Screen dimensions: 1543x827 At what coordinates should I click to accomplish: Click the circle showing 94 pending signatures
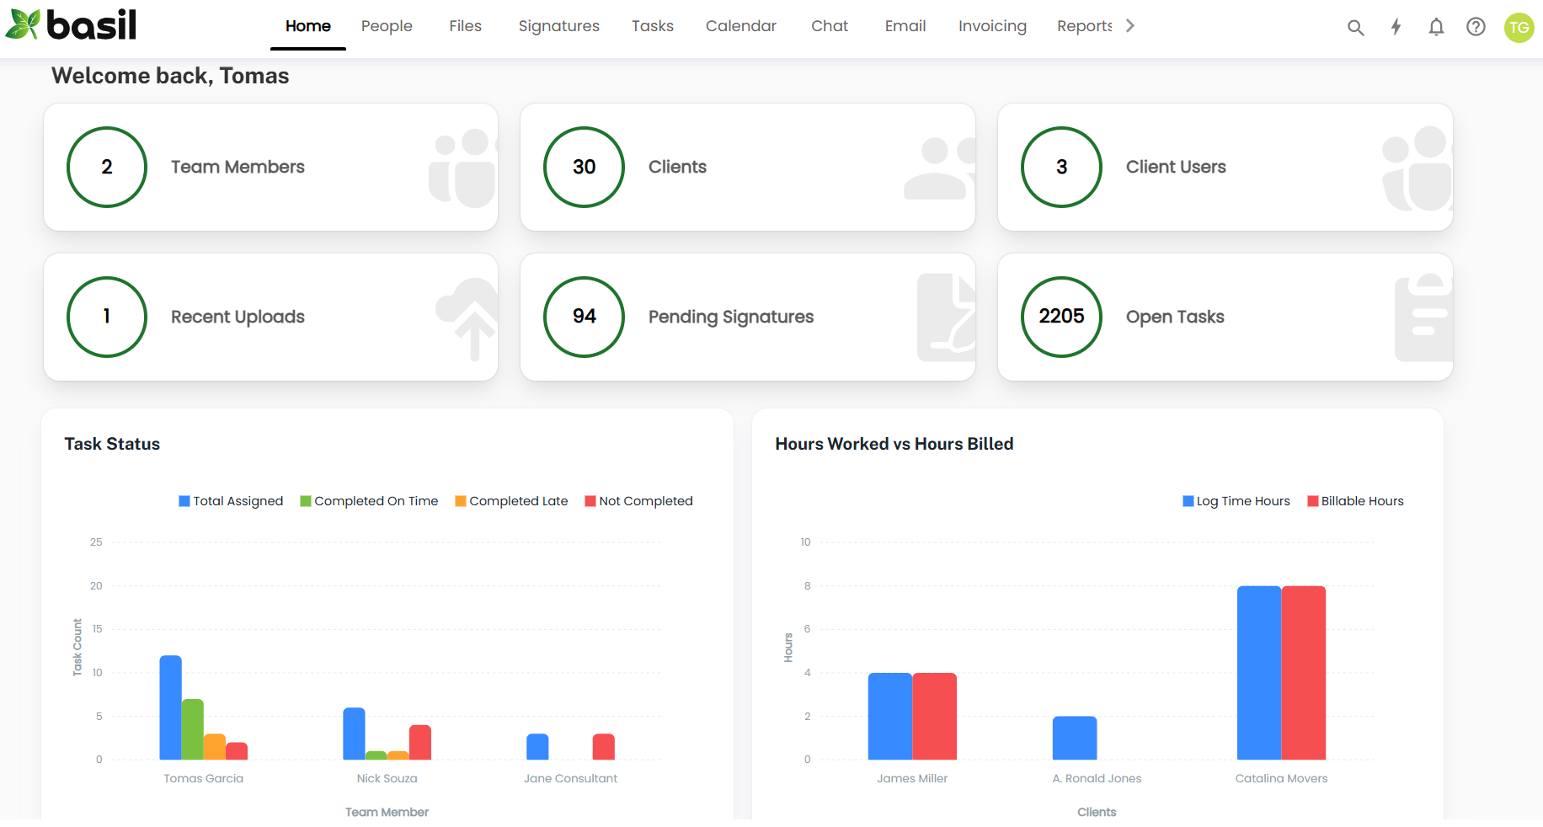(584, 317)
